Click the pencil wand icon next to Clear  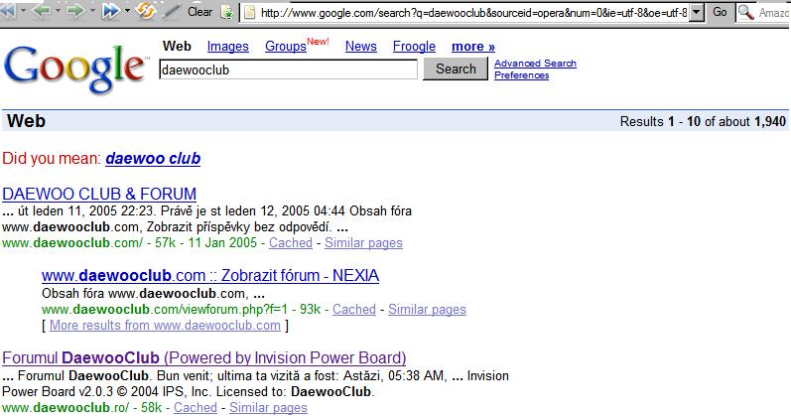tap(172, 11)
